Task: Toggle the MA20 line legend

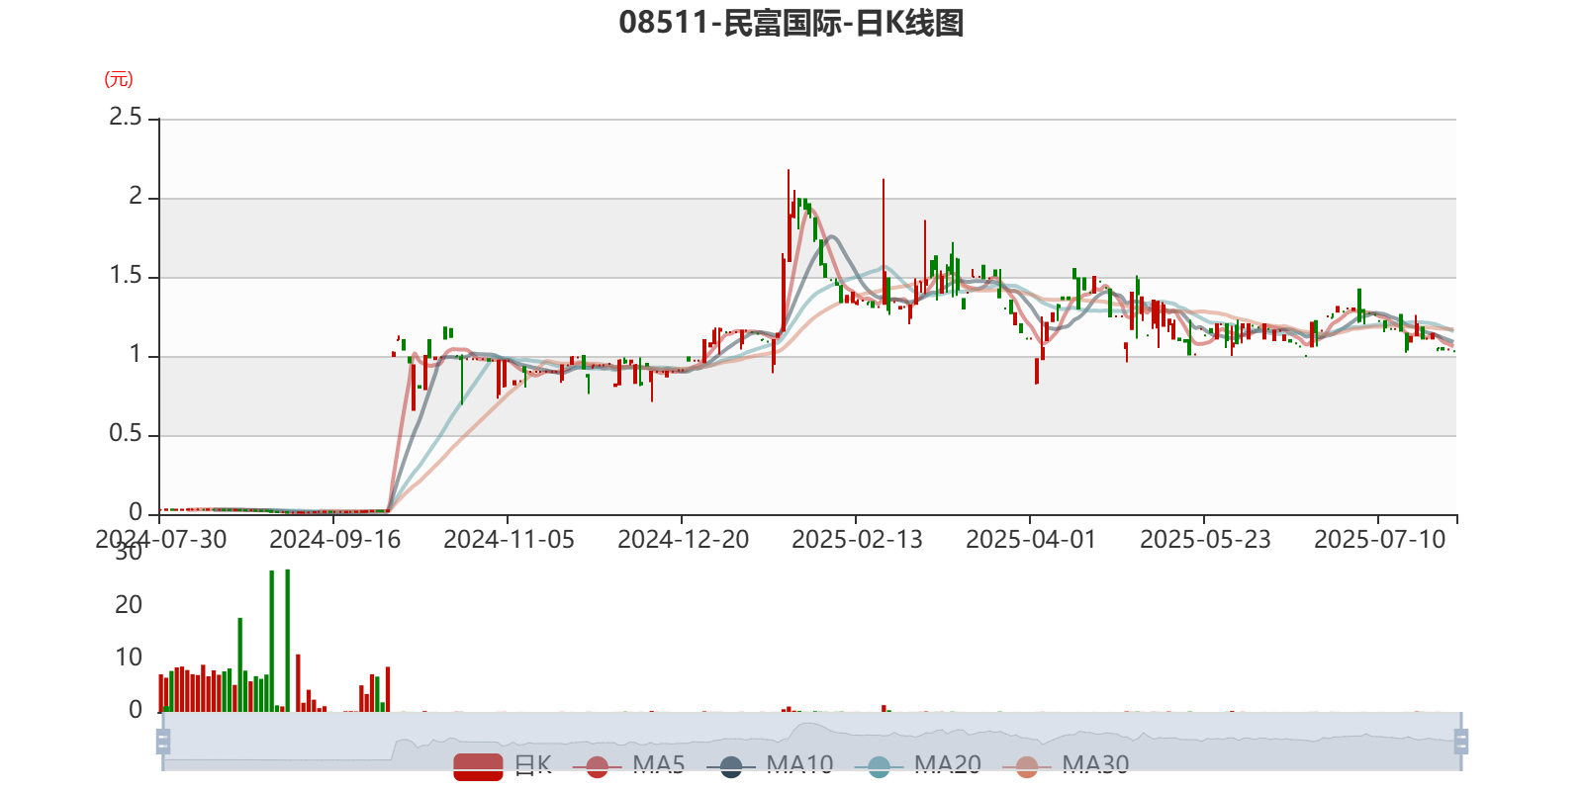Action: (918, 765)
